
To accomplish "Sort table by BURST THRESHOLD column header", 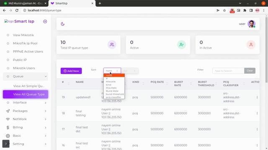I will click(206, 83).
